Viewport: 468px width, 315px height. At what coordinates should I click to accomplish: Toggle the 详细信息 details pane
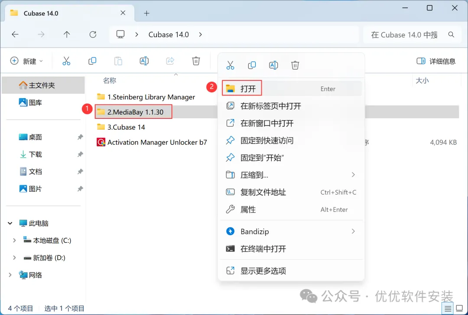436,61
